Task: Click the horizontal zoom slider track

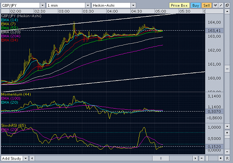Action: (211, 159)
